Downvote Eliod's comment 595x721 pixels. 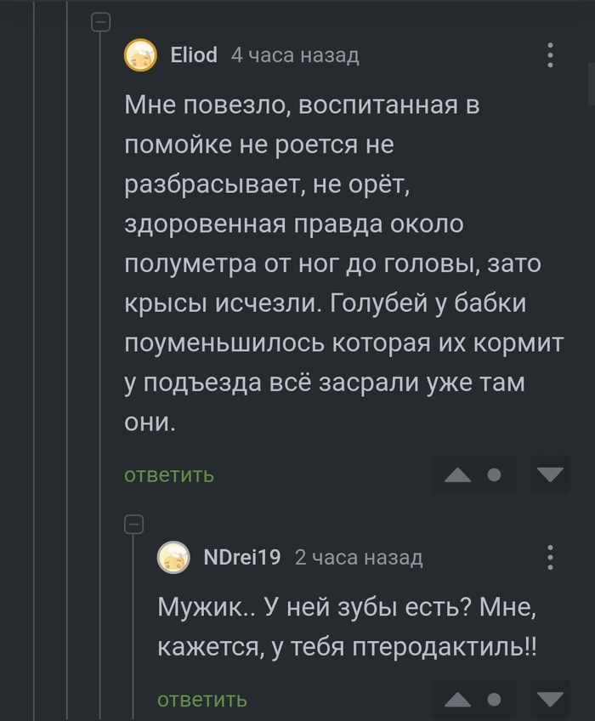tap(550, 475)
